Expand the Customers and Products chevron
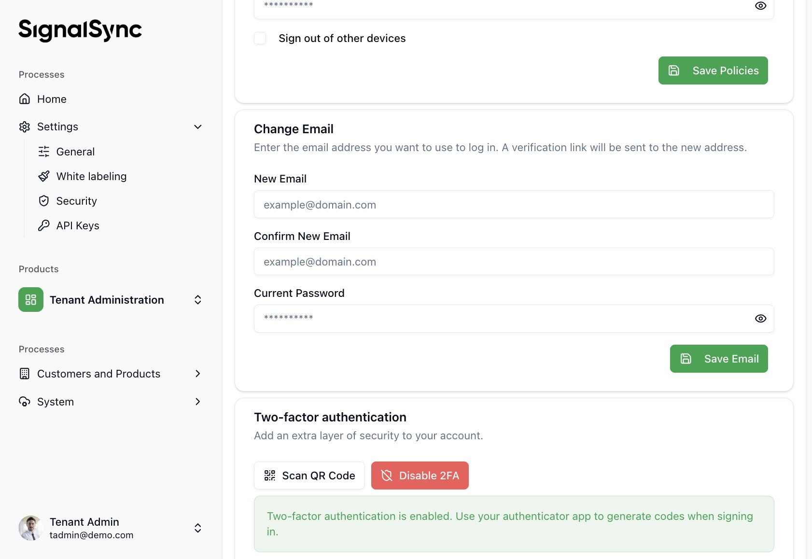The image size is (812, 559). click(x=198, y=374)
